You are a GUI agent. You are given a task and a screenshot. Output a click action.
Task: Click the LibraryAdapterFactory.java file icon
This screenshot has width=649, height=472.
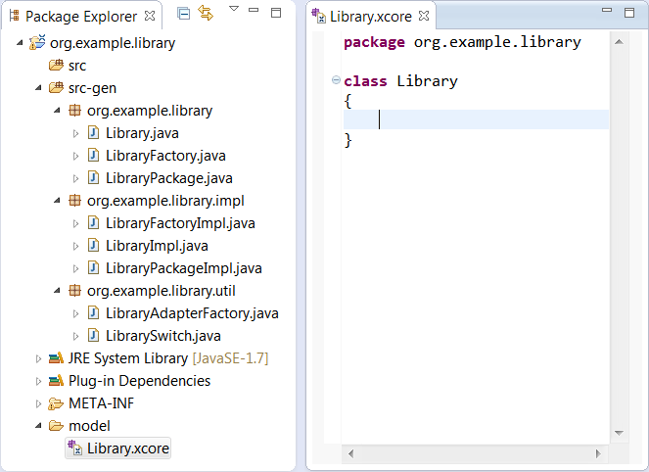(94, 312)
